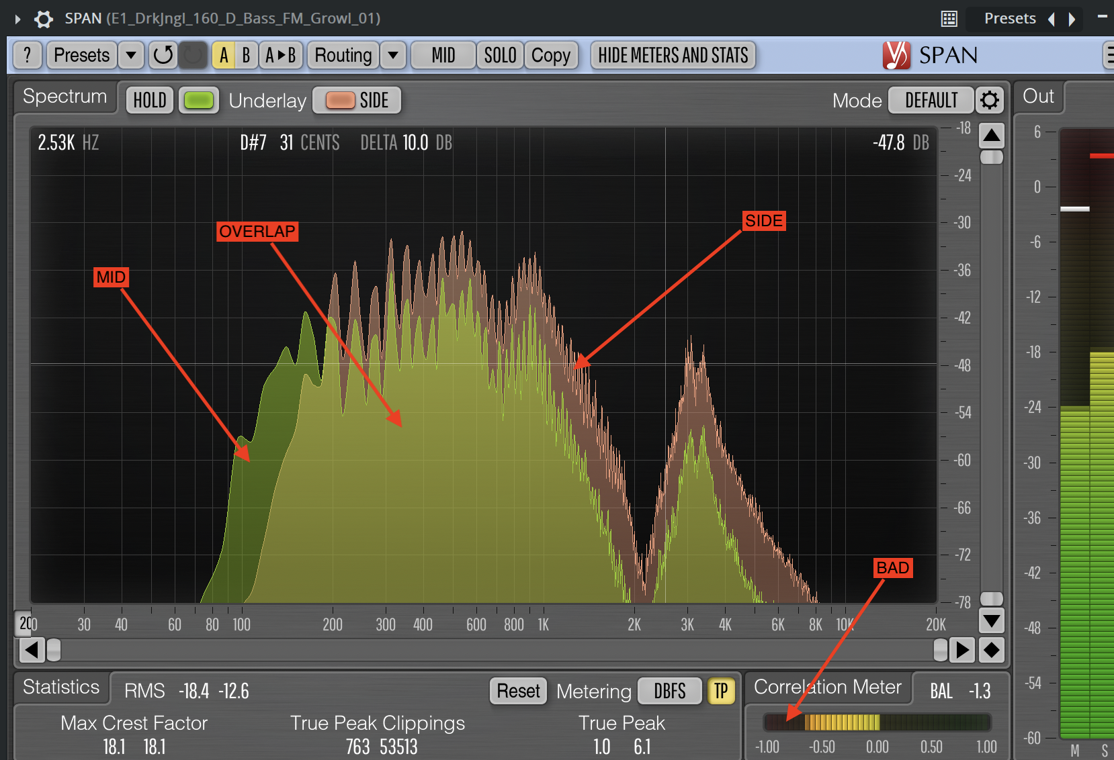1114x760 pixels.
Task: Click the Voxengo SPAN logo
Action: tap(931, 55)
